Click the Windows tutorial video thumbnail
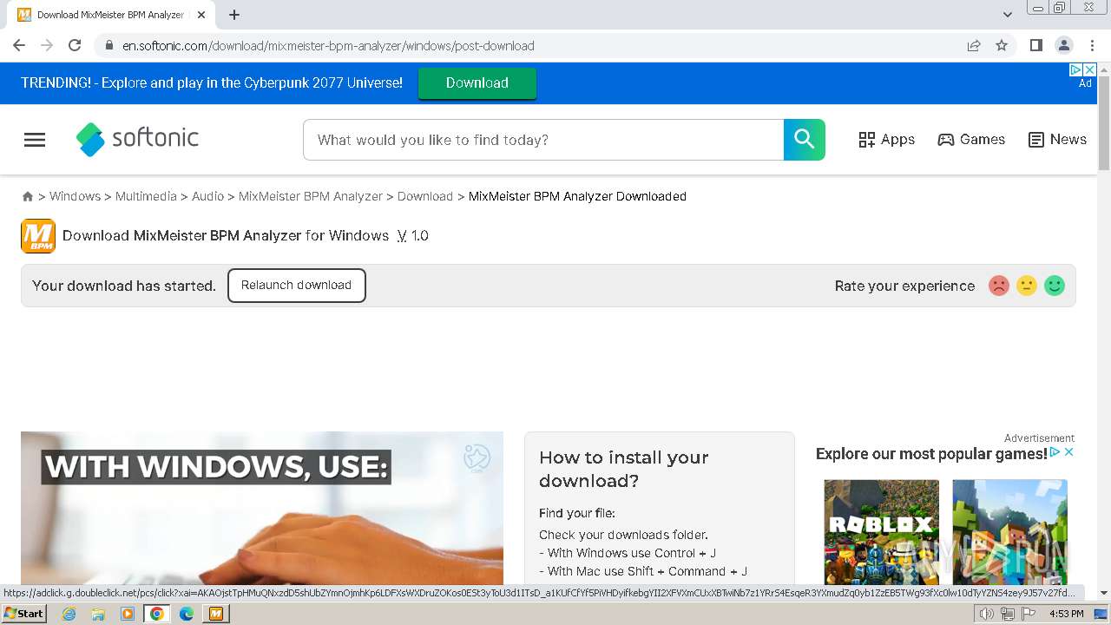Screen dimensions: 1111x625 coord(261,509)
